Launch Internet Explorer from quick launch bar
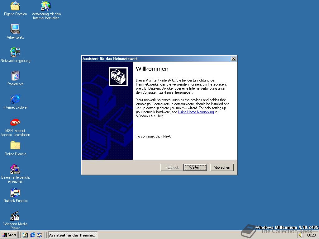Screen dimensions: 319x239 tap(32, 235)
